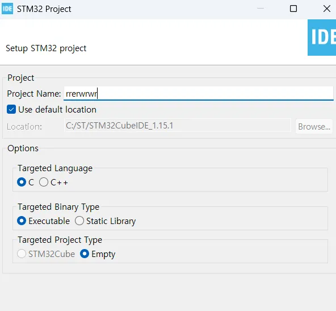
Task: Select the Empty project type
Action: pos(85,254)
